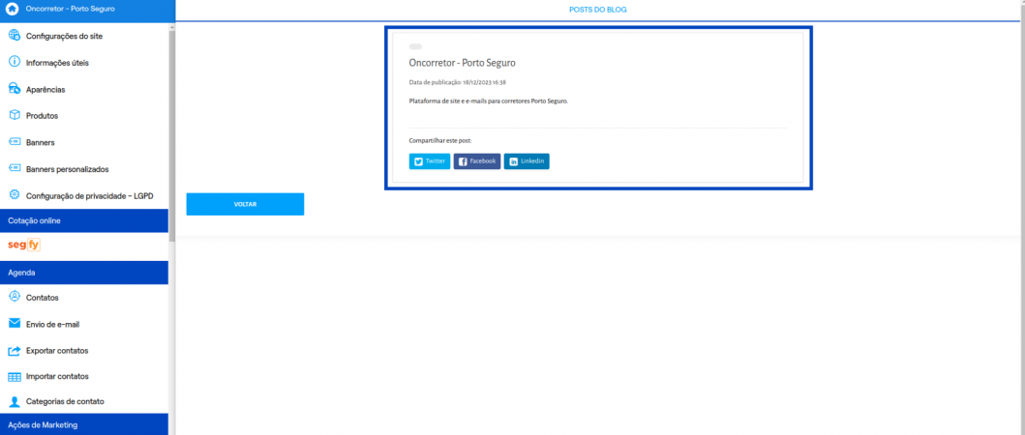Click the Agenda section header

tap(83, 273)
